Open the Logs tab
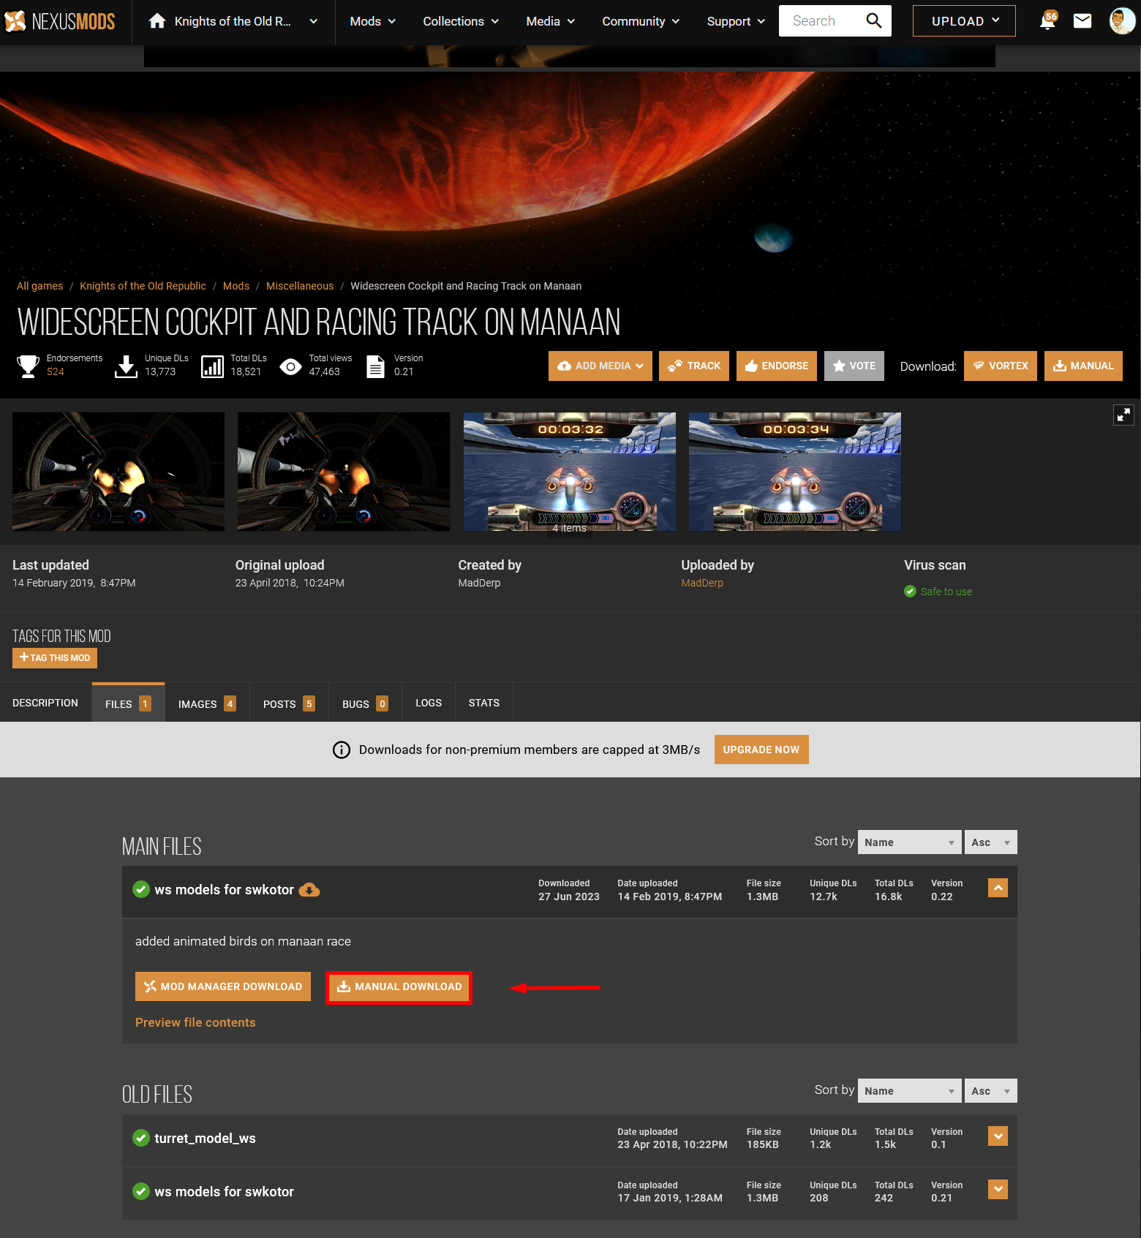The width and height of the screenshot is (1141, 1238). point(429,703)
